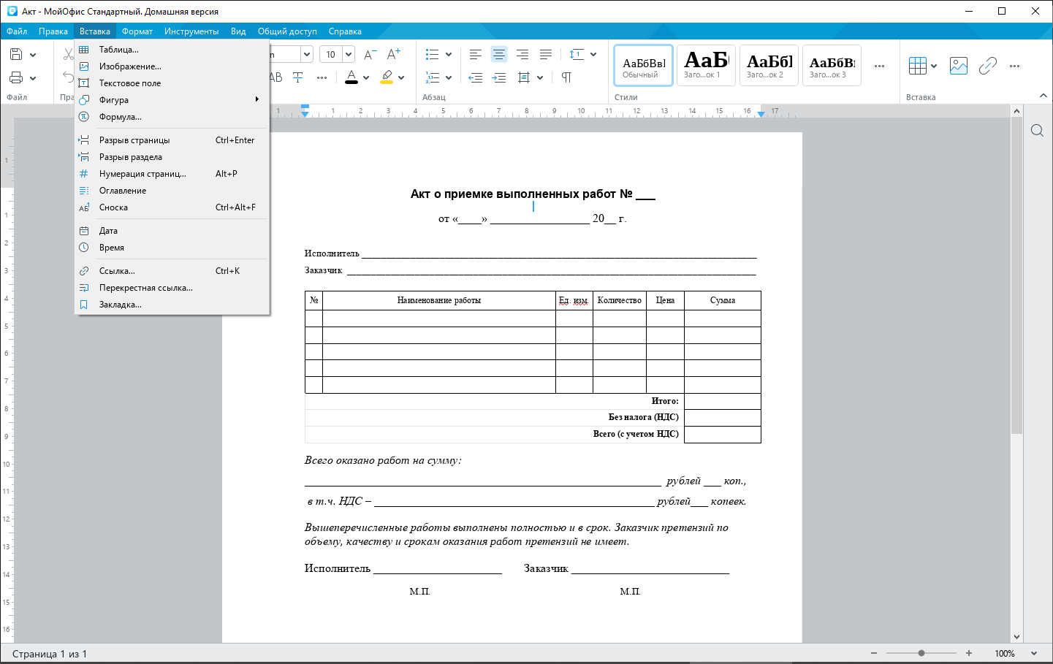Viewport: 1053px width, 664px height.
Task: Choose Закладка... menu entry
Action: coord(172,305)
